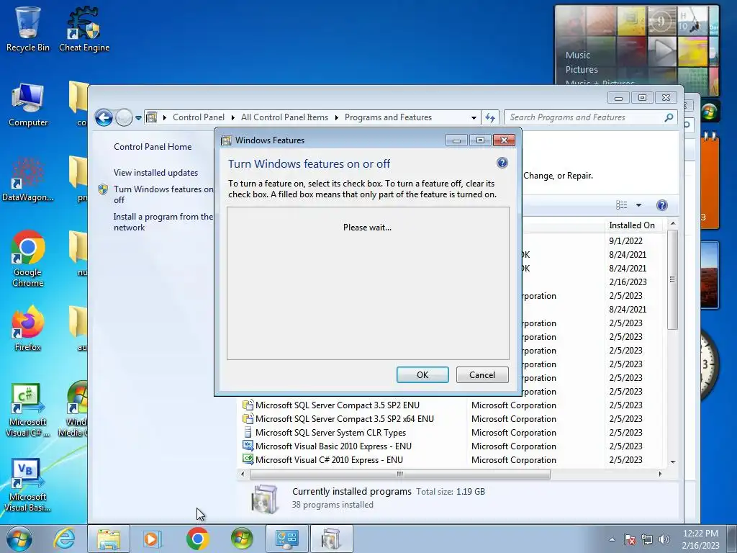Screen dimensions: 737x553
Task: Open the Recycle Bin desktop icon
Action: tap(28, 29)
